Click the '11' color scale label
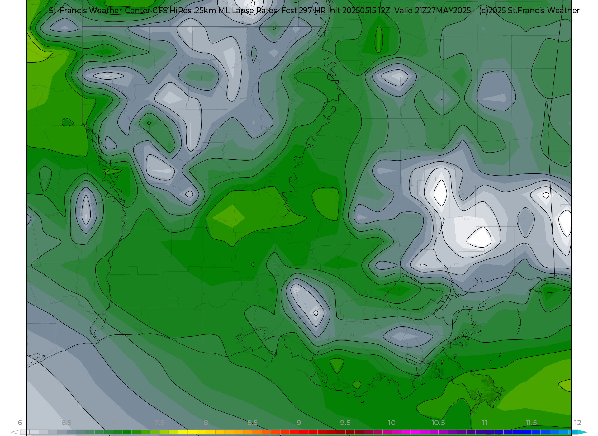This screenshot has height=436, width=598. point(485,423)
